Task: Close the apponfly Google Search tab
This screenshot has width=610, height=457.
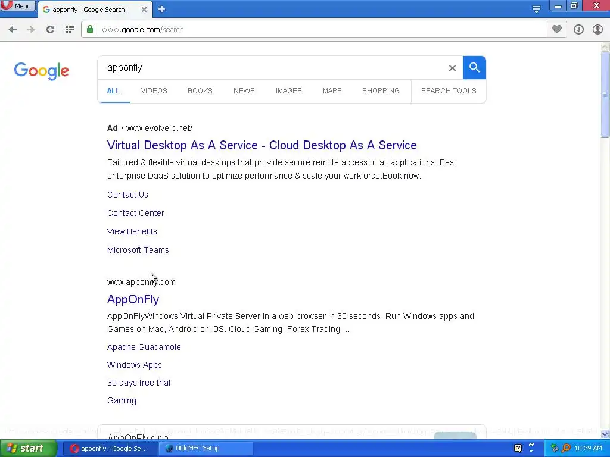Action: point(144,10)
